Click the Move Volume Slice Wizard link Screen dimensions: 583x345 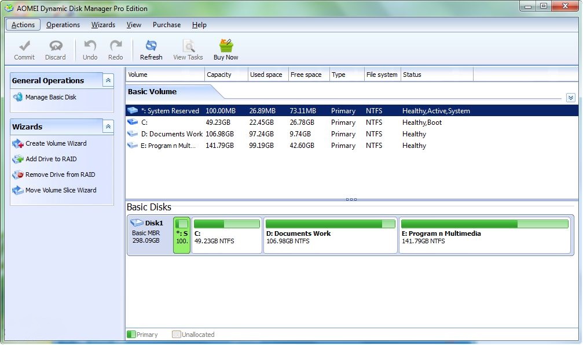(61, 190)
